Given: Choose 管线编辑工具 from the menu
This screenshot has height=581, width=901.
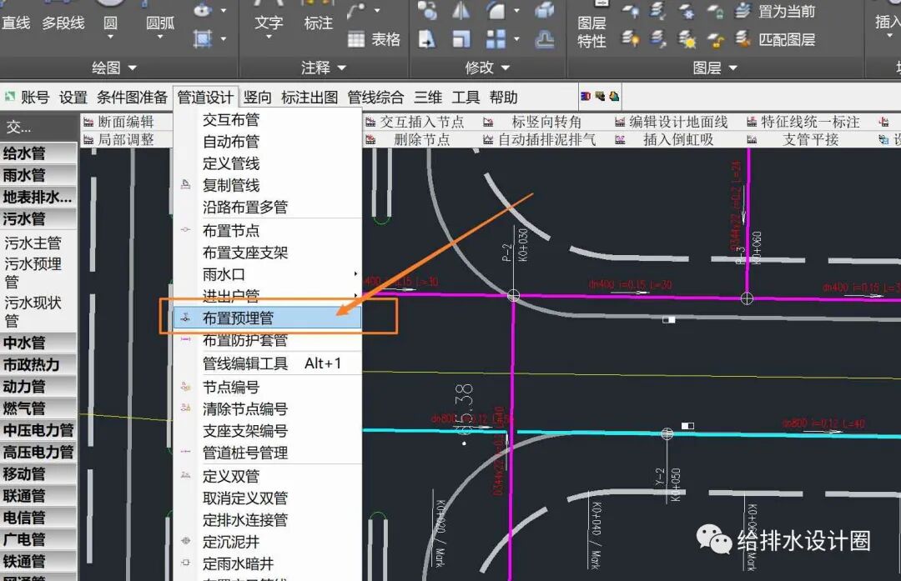Looking at the screenshot, I should [268, 363].
